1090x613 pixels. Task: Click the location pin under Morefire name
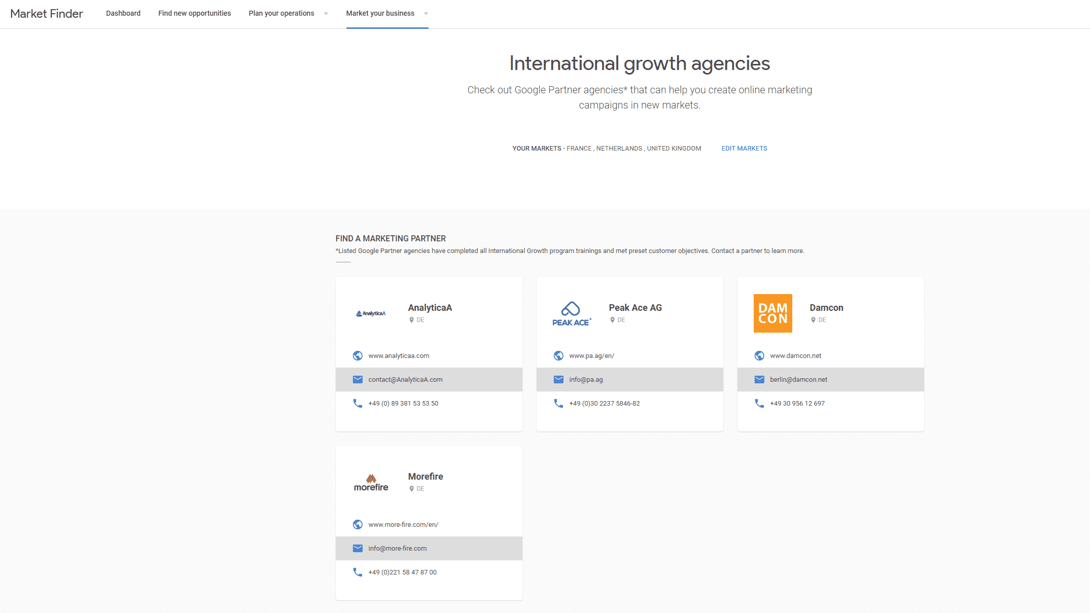[411, 489]
